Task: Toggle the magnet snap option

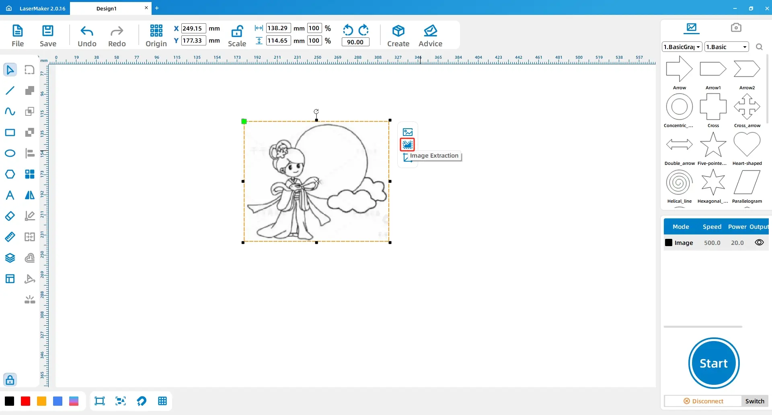Action: point(142,401)
